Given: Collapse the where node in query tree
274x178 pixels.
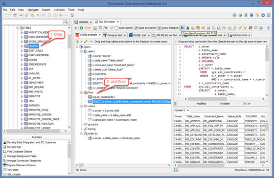Looking at the screenshot, I should click(x=81, y=106).
